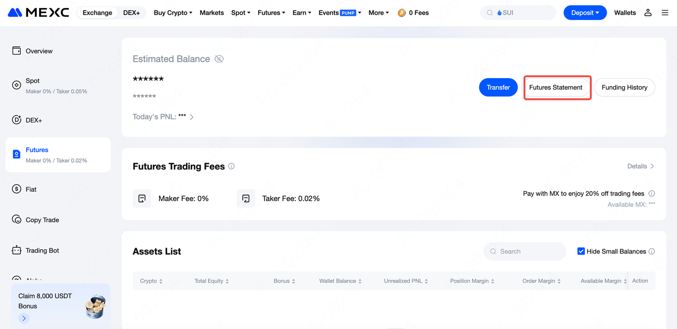This screenshot has width=677, height=329.
Task: Click the Transfer button
Action: (498, 88)
